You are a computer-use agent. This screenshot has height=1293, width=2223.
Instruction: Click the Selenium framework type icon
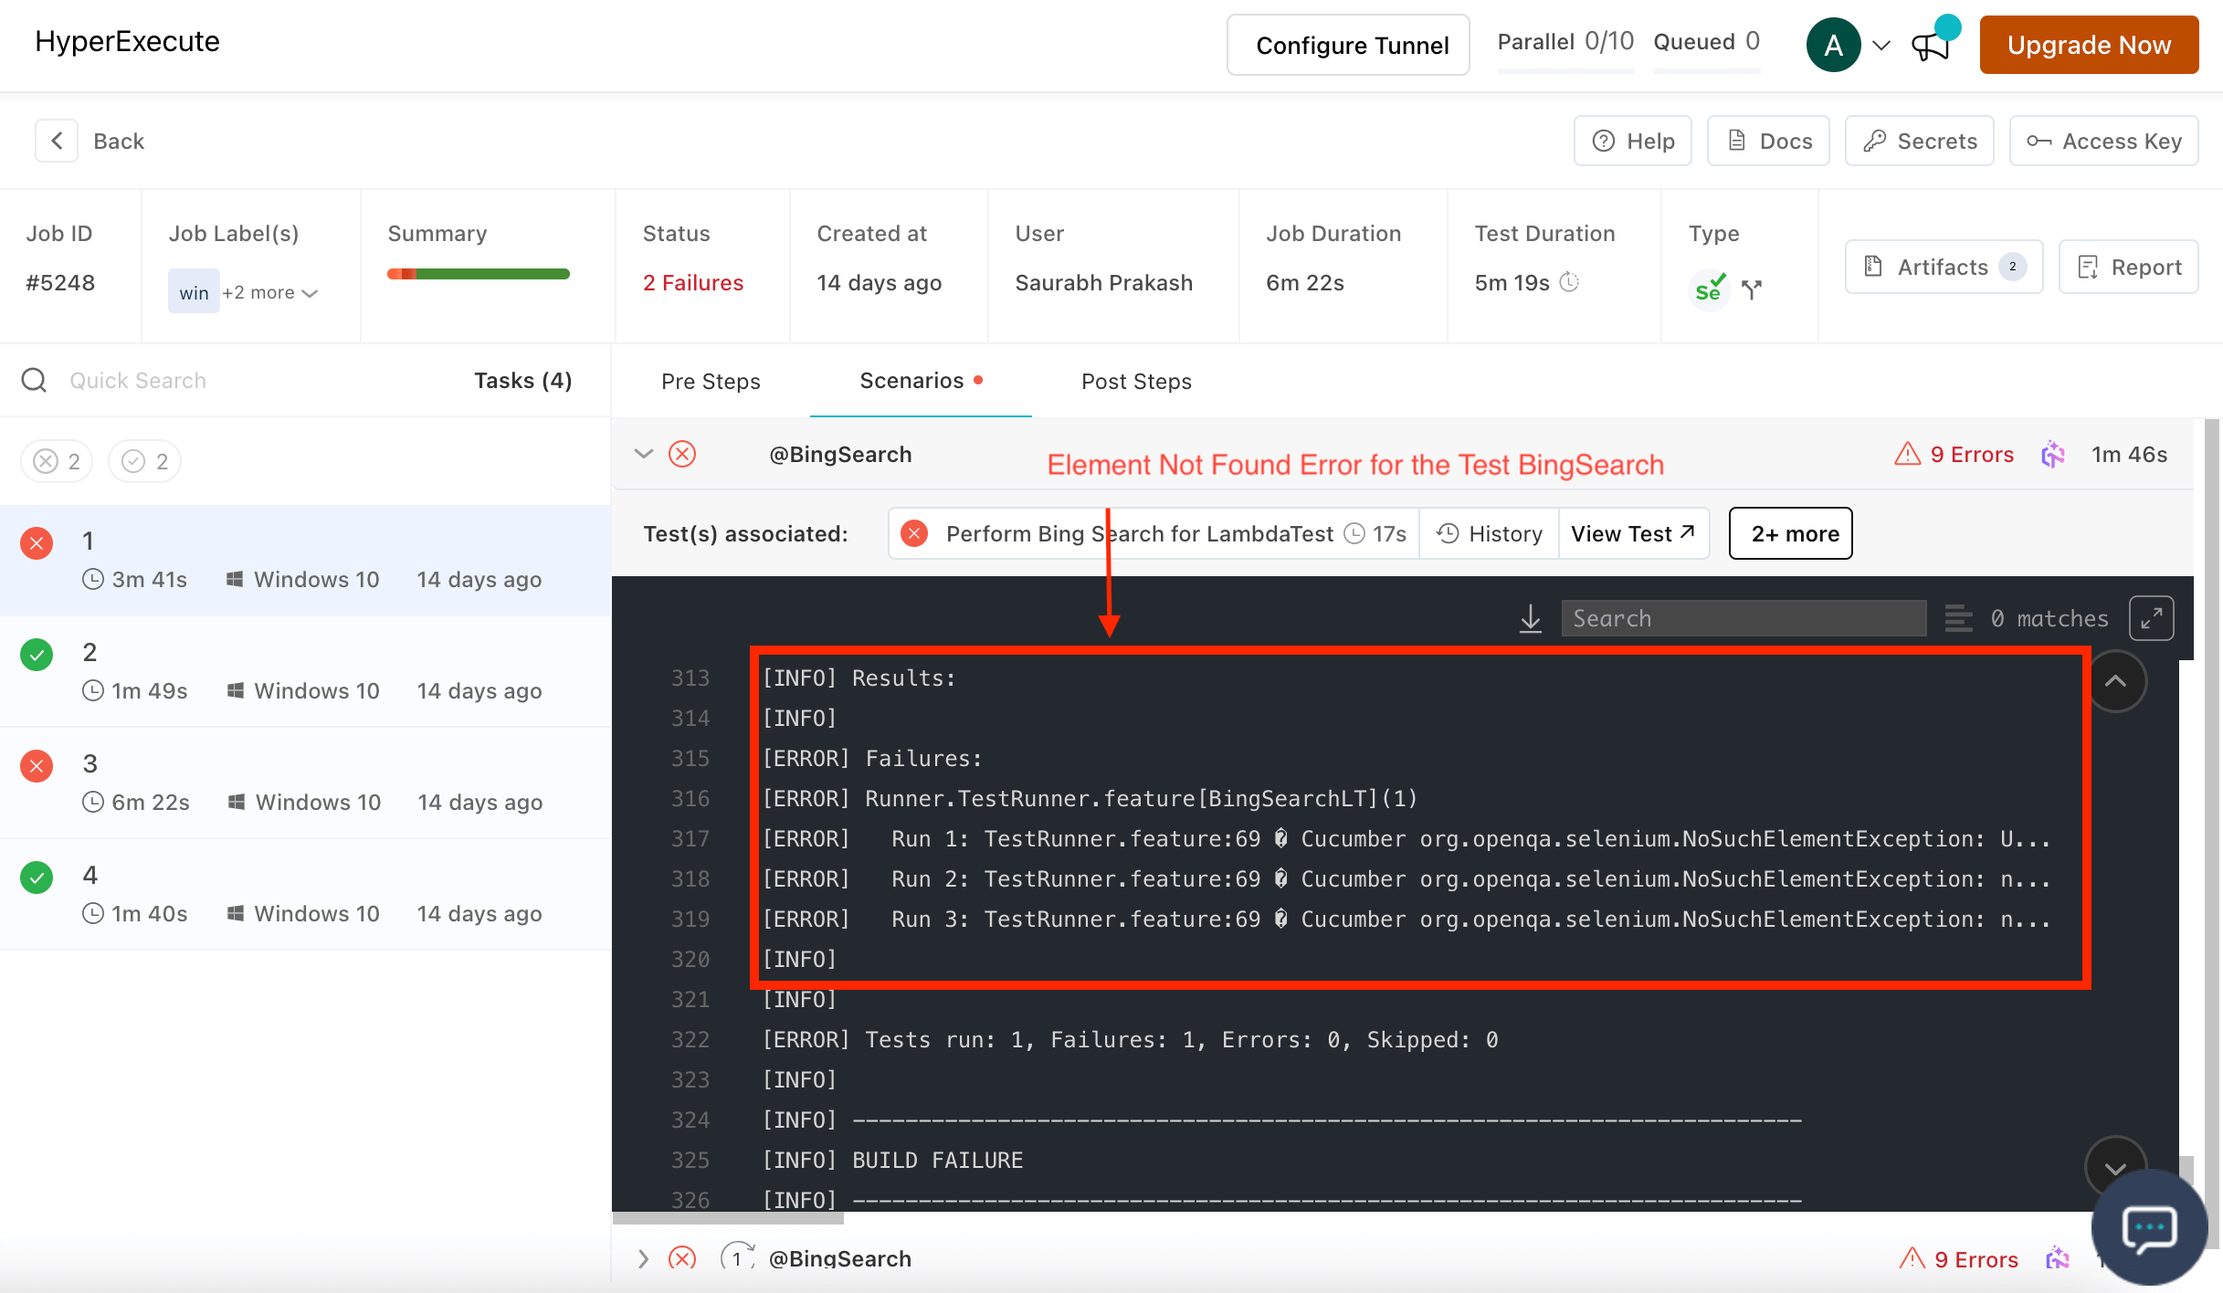1709,289
